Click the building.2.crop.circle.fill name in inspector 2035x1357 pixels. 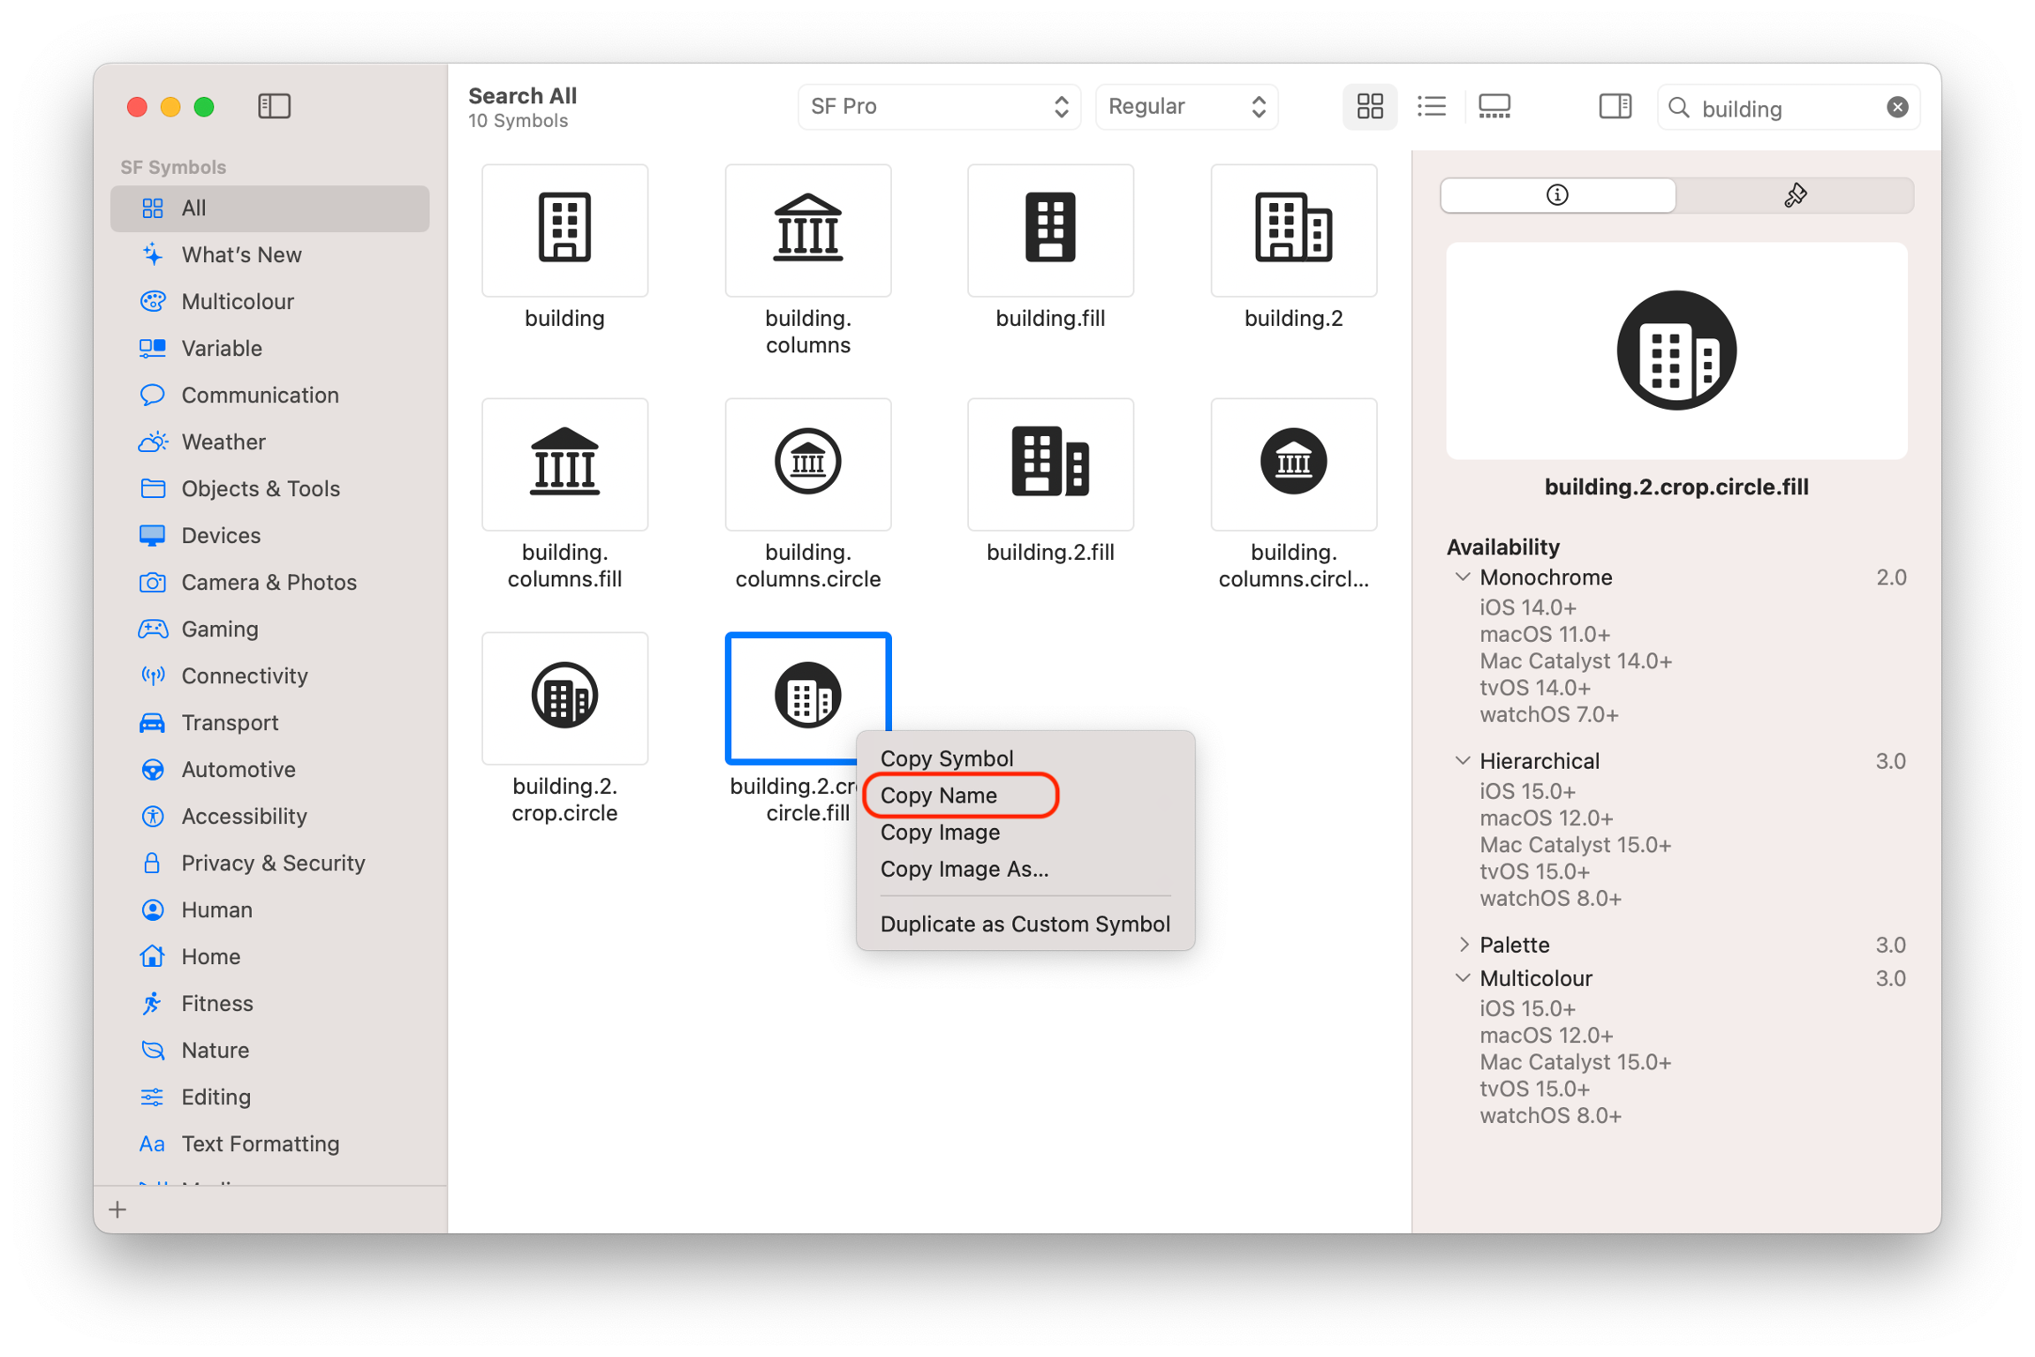1676,487
